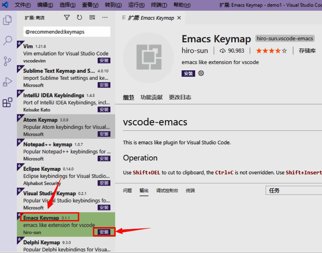Click the filter extensions icon
This screenshot has height=253, width=322.
(67, 18)
